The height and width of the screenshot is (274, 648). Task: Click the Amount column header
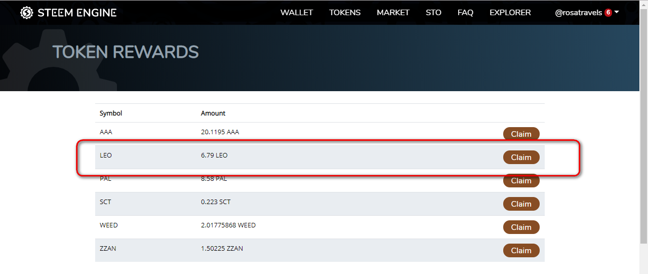[213, 113]
